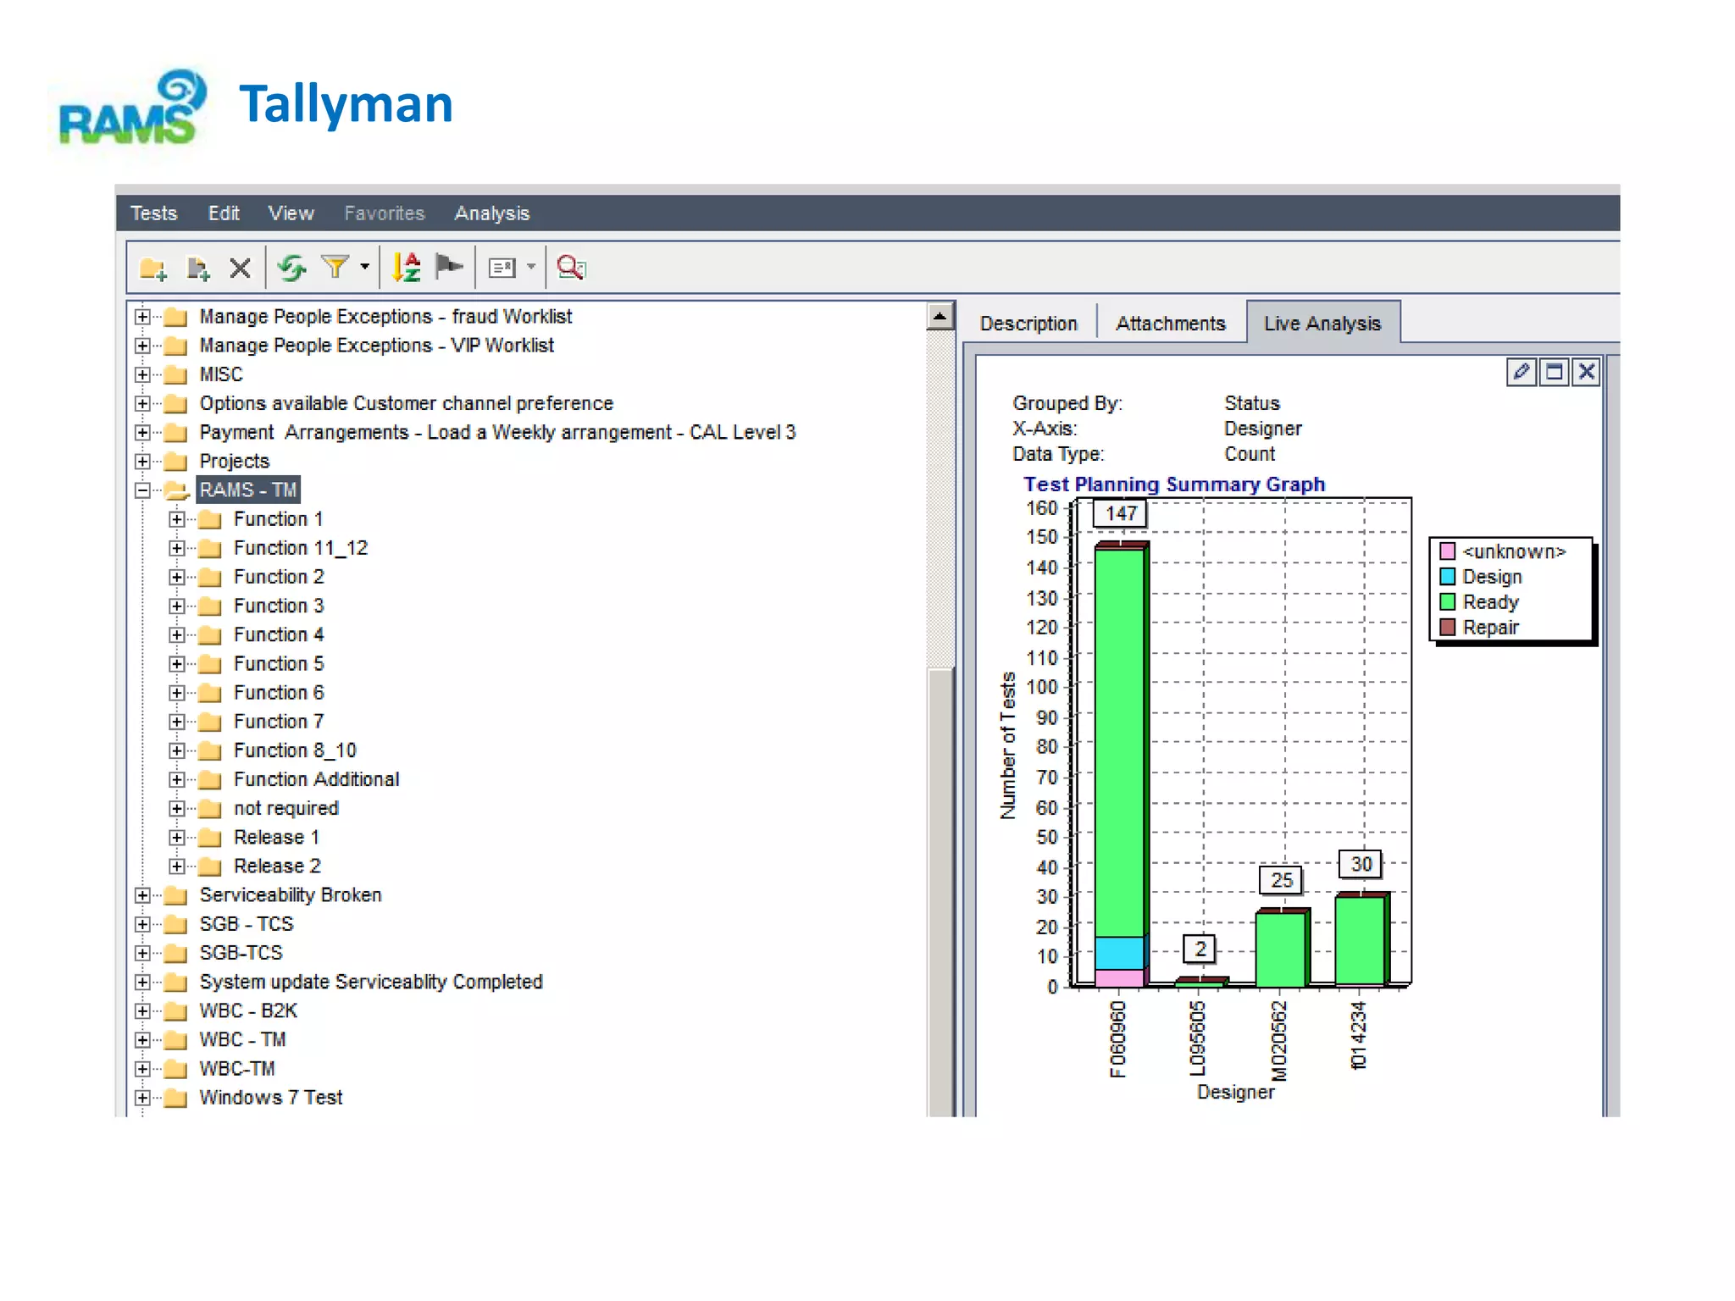The height and width of the screenshot is (1301, 1735).
Task: Click the pencil edit graph icon
Action: click(1521, 372)
